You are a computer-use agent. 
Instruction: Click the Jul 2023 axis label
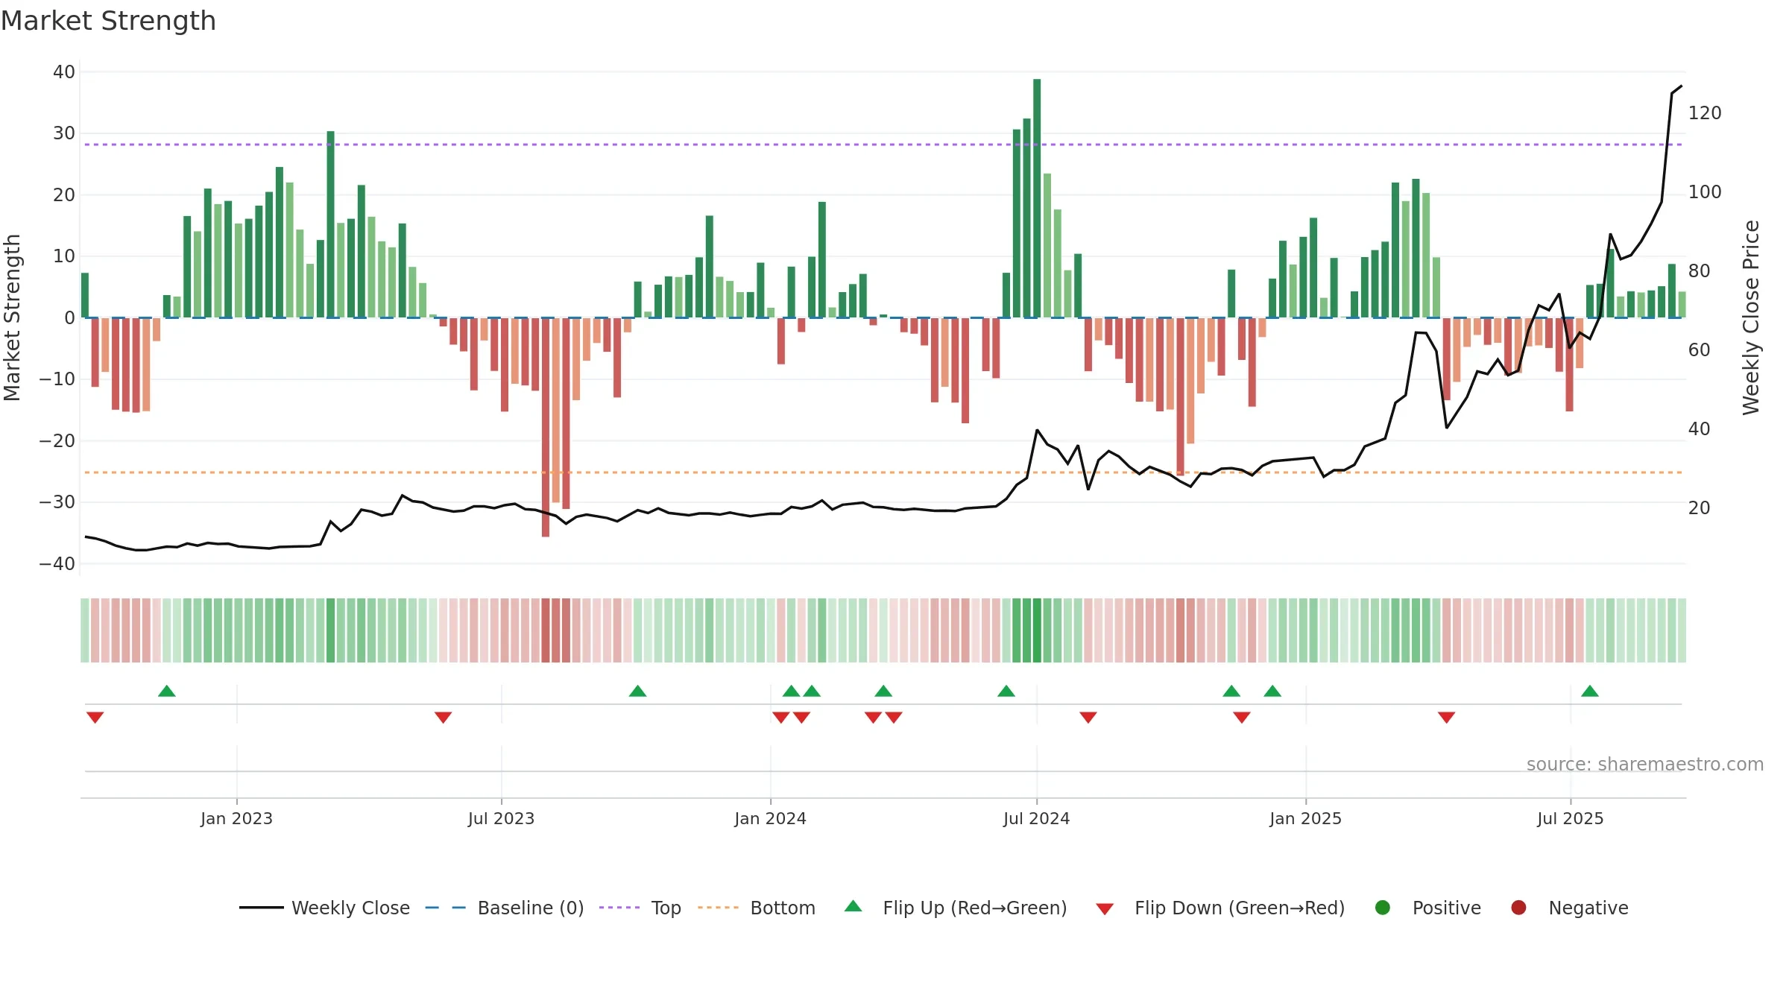501,818
